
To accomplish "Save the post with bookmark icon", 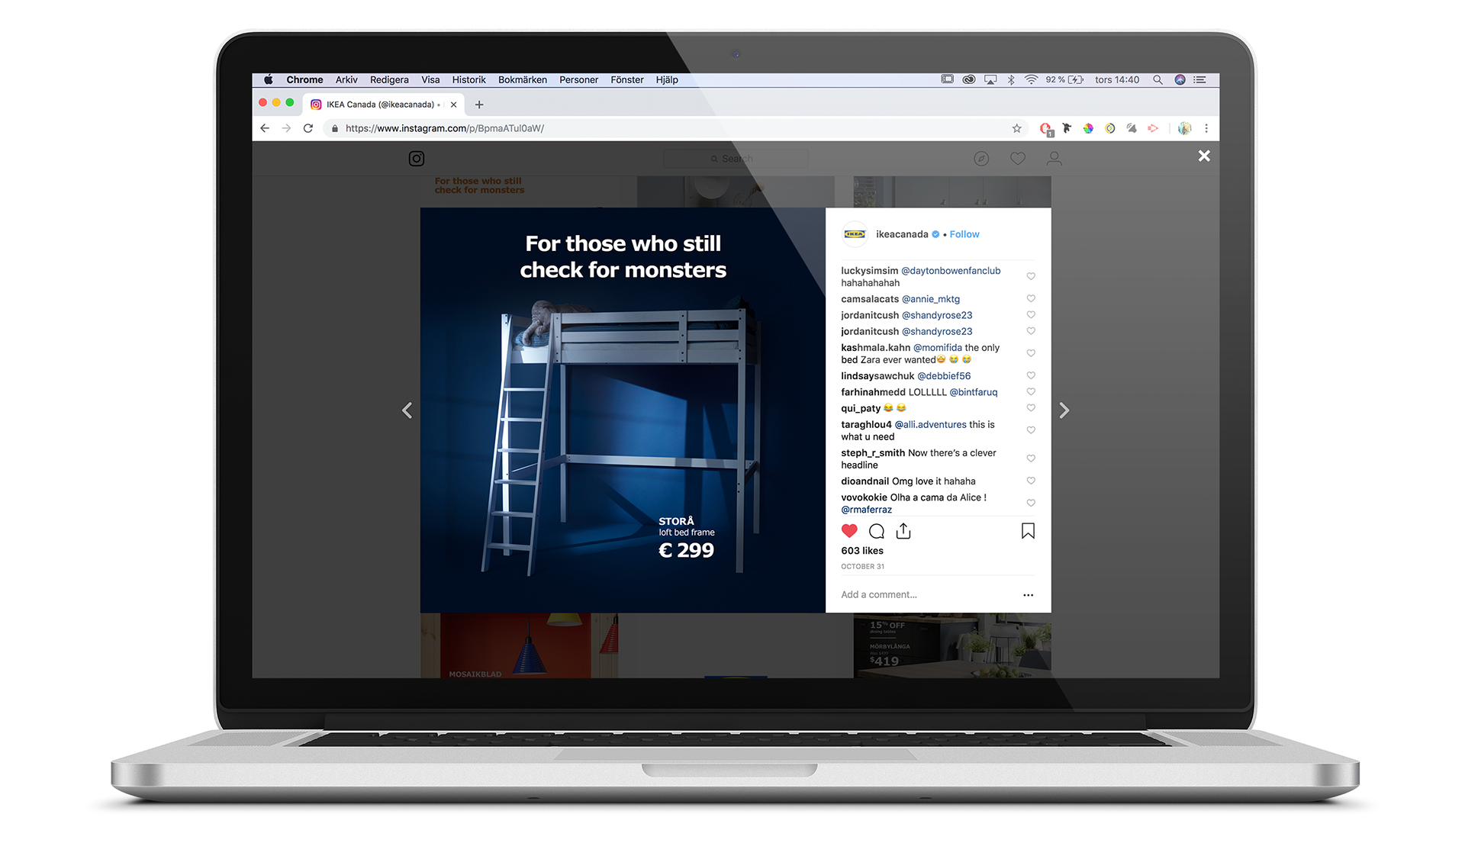I will (1028, 531).
